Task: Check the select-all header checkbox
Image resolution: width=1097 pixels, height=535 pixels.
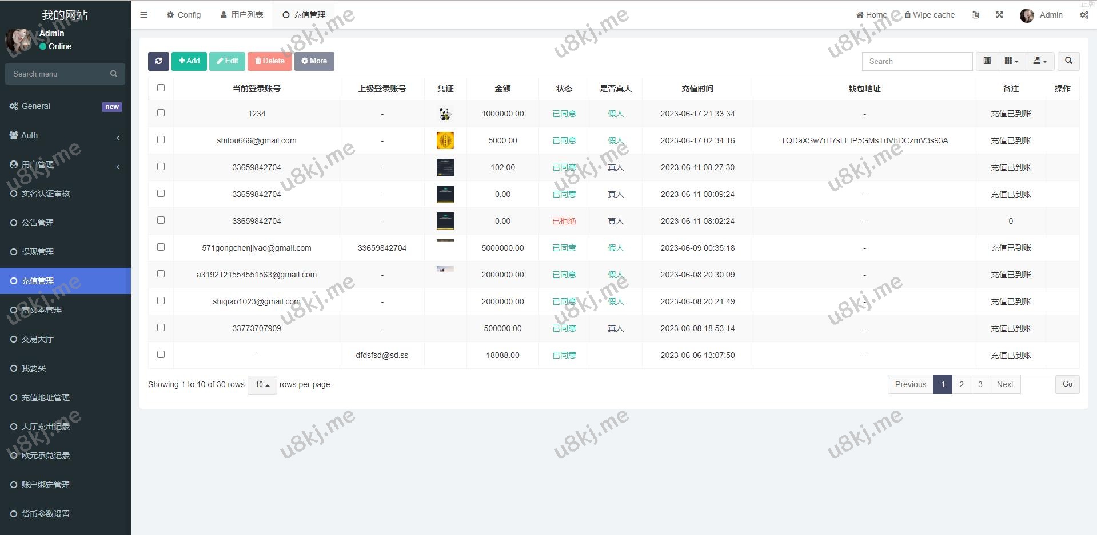Action: pyautogui.click(x=161, y=88)
